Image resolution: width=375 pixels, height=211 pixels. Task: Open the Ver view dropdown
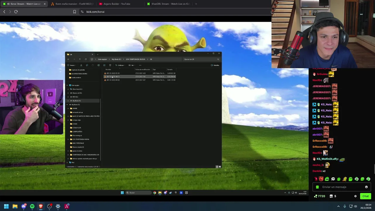tap(132, 65)
